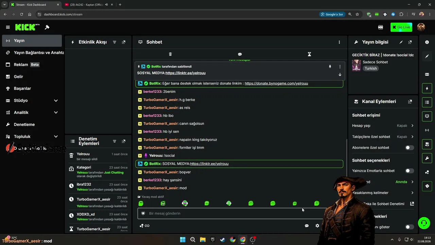Open Yayın Bağlantısı ve Anahtarı in the sidebar

tap(32, 53)
